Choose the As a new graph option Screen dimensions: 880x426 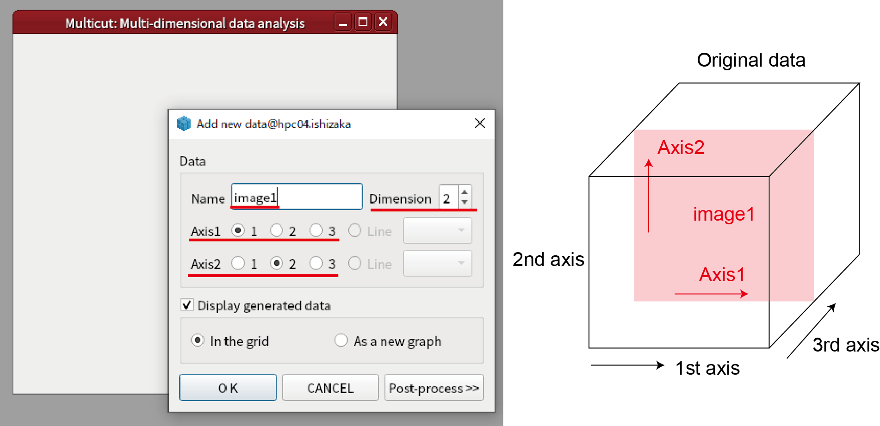(x=341, y=341)
